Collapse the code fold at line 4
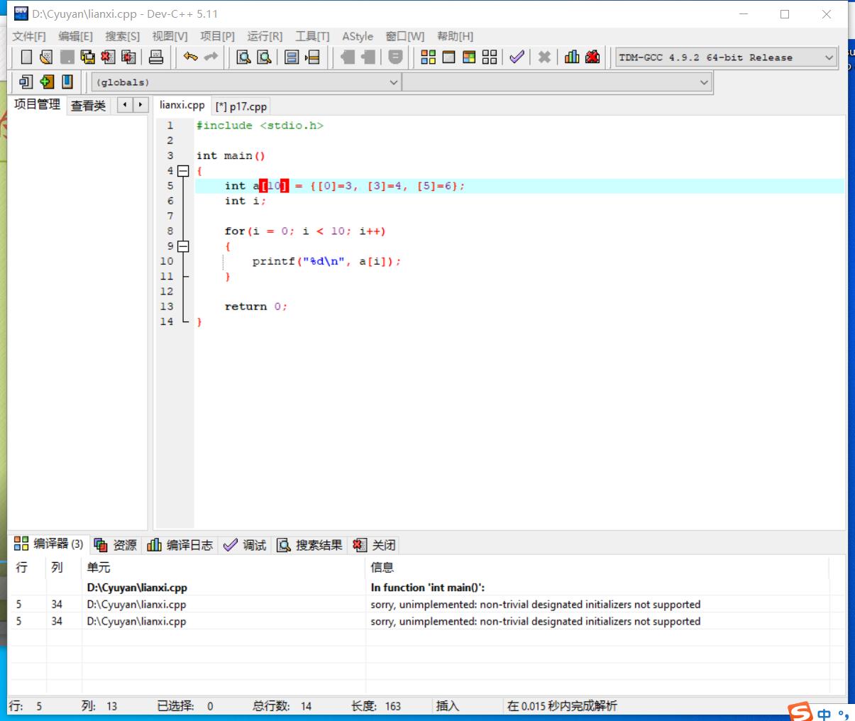This screenshot has height=721, width=855. tap(183, 171)
